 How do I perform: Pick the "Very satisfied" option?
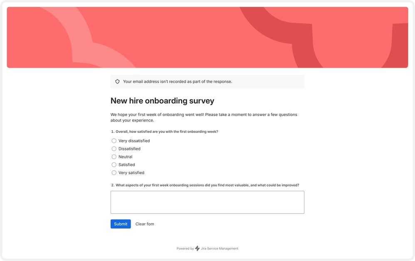pos(114,172)
